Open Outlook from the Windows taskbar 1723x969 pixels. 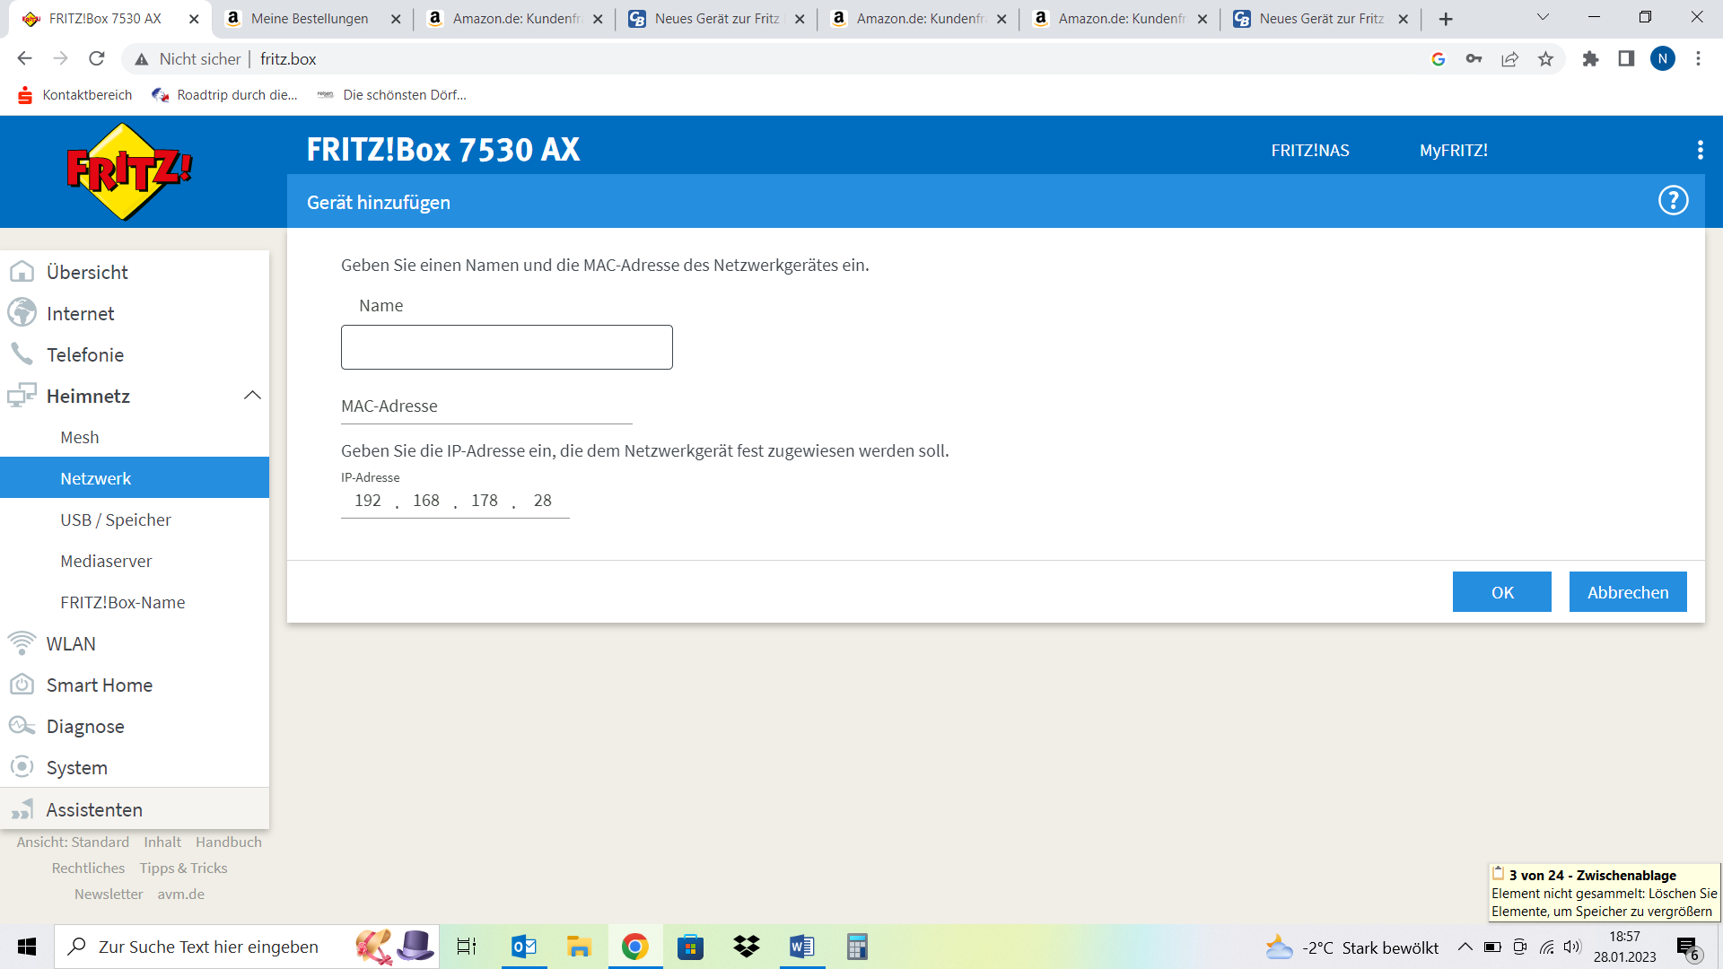(x=523, y=947)
